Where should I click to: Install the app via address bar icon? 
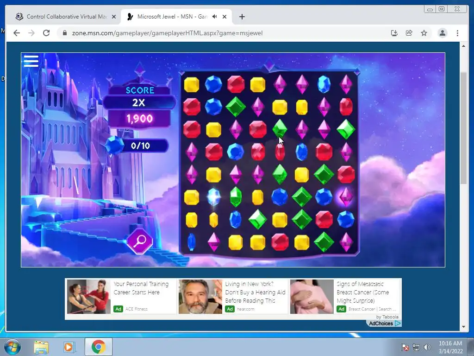click(x=394, y=33)
